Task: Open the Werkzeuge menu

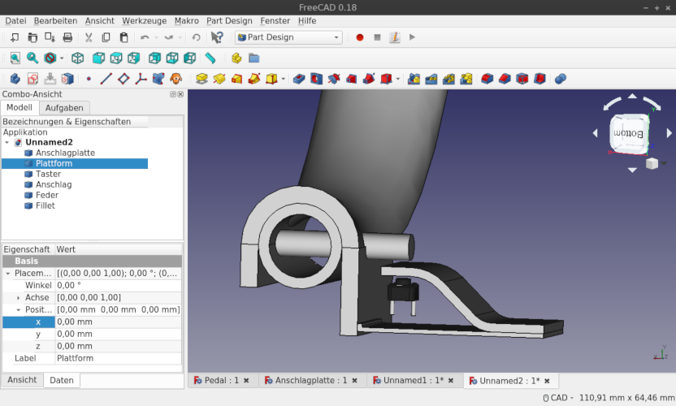Action: tap(144, 20)
